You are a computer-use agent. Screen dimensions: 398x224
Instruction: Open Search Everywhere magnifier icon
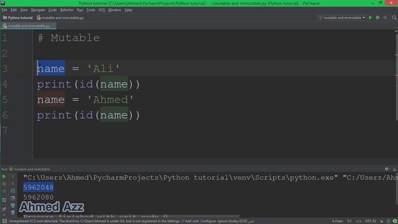(x=394, y=18)
